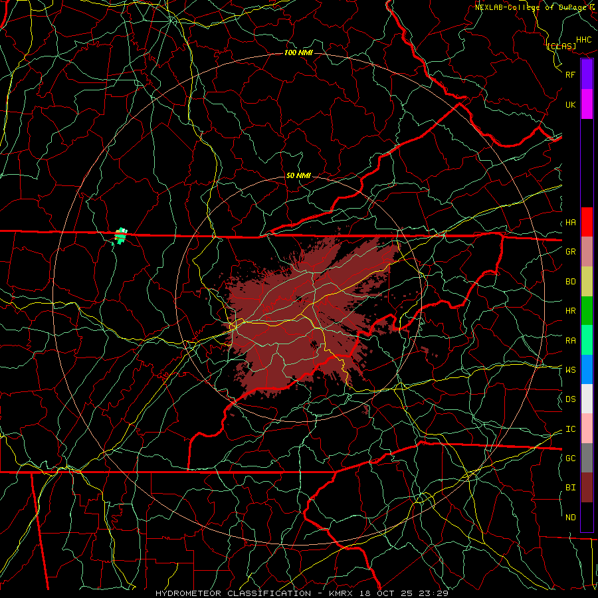Screen dimensions: 598x598
Task: Click the 'WS' legend label
Action: [x=571, y=369]
